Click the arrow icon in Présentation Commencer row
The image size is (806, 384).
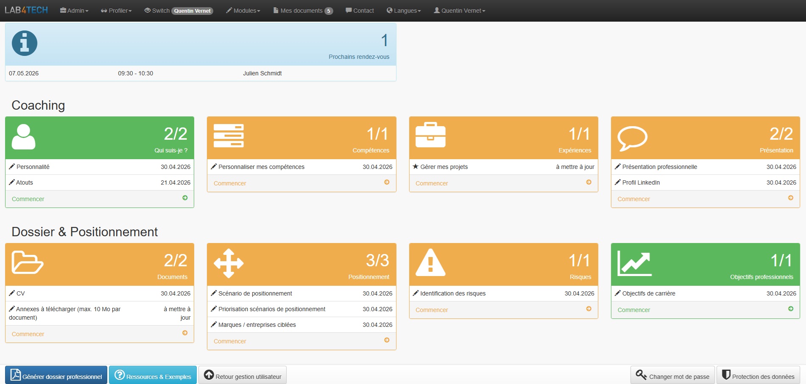point(791,198)
